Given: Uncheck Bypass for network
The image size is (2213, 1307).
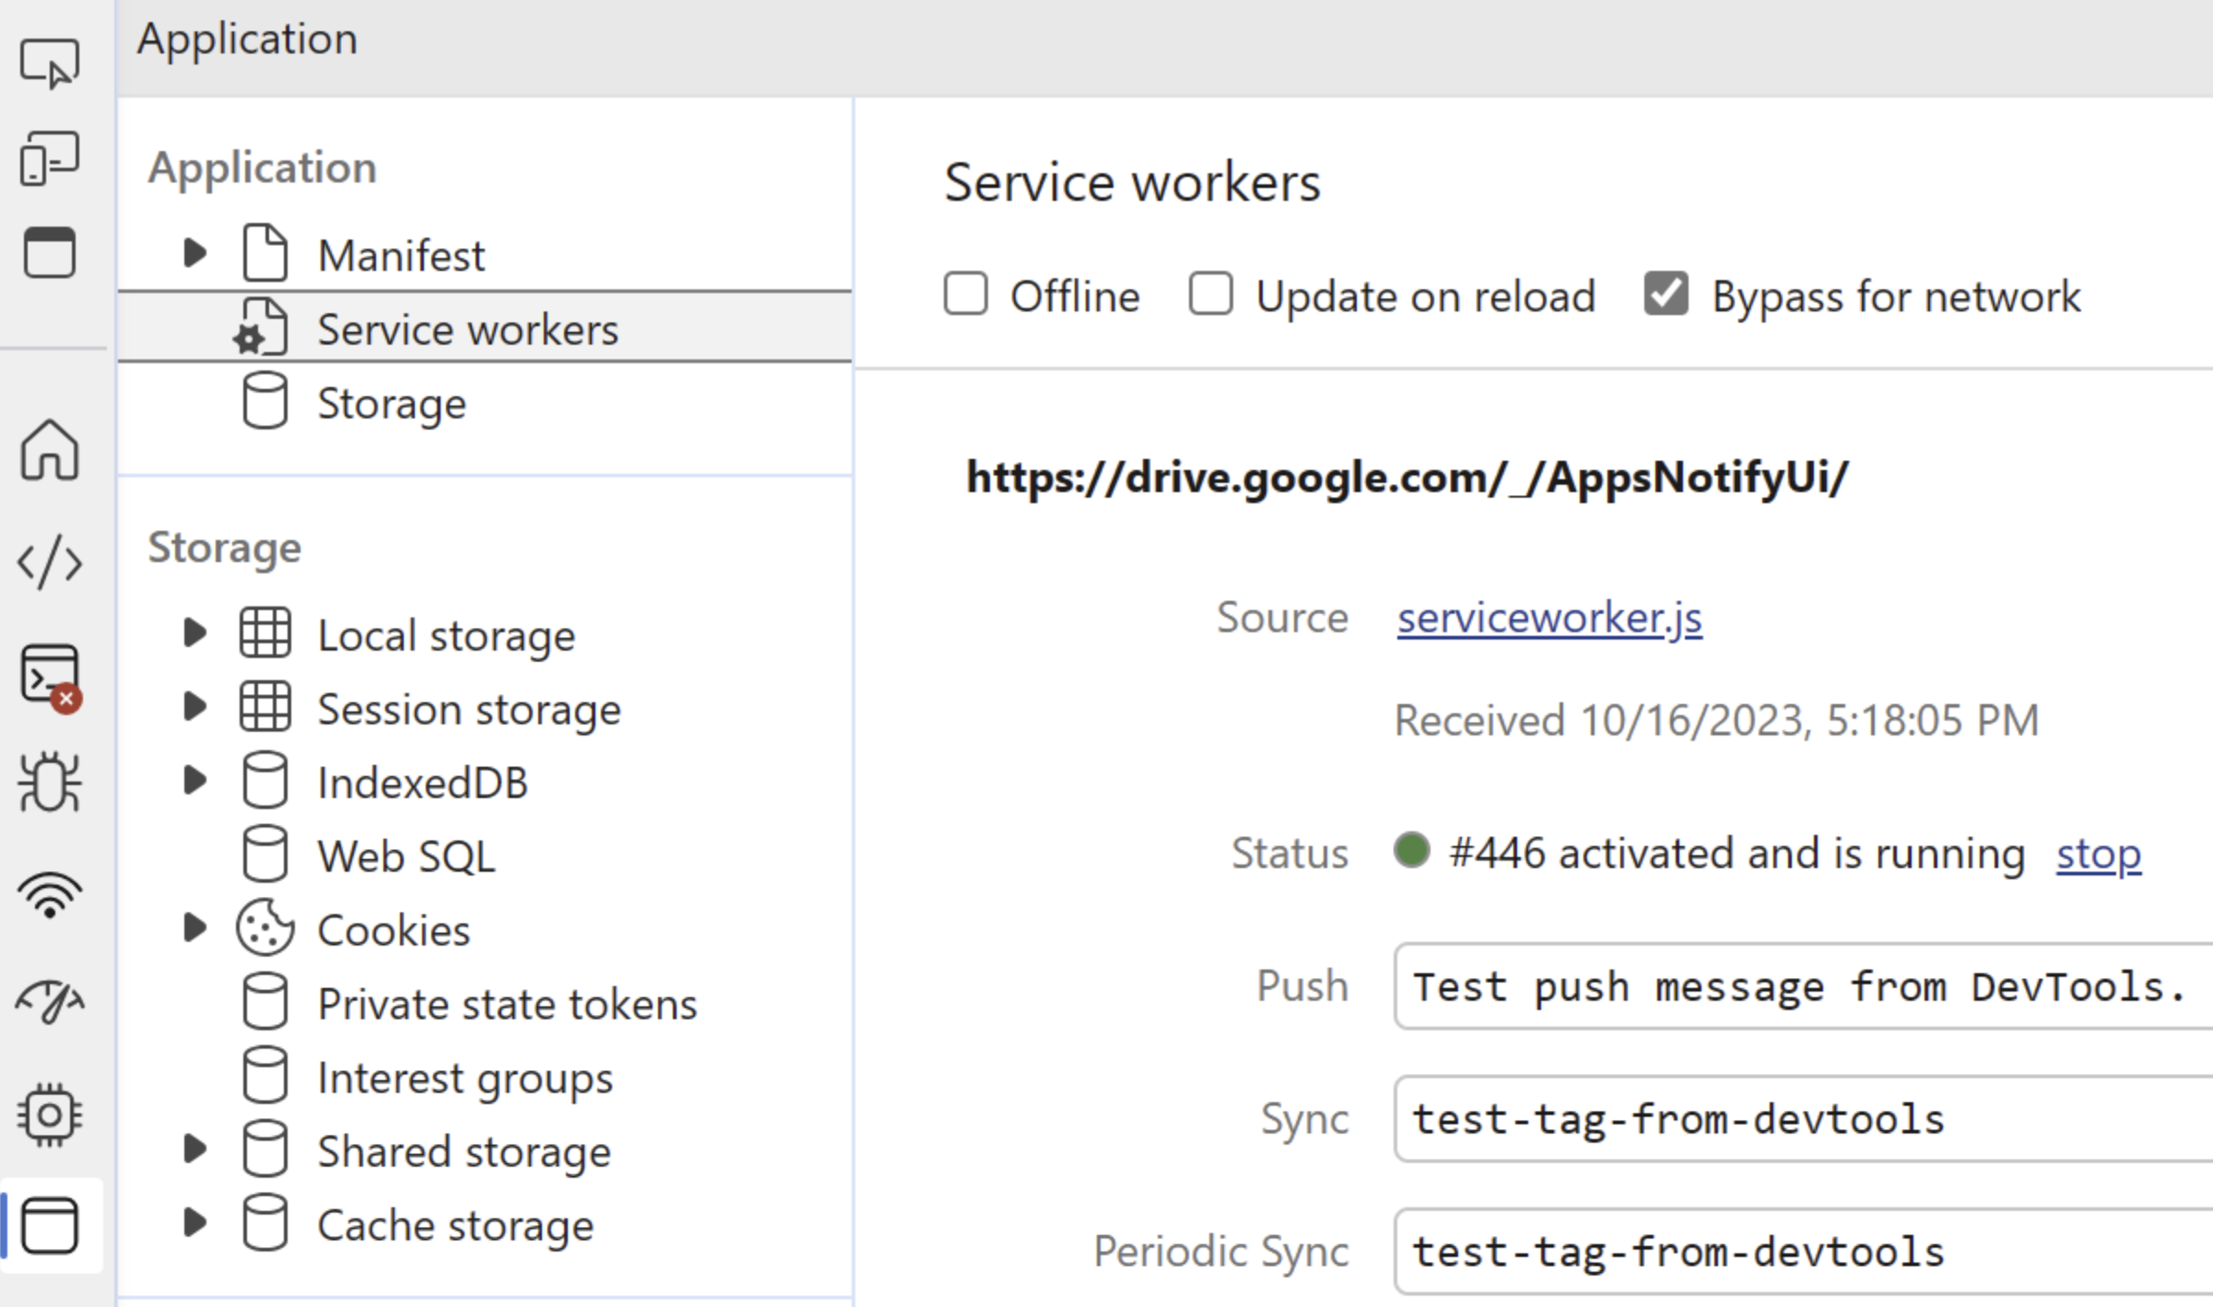Looking at the screenshot, I should (1666, 294).
